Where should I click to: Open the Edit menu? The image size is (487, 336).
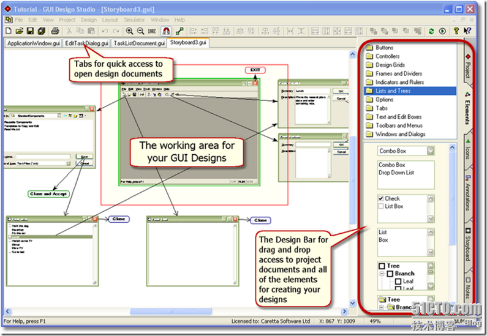pyautogui.click(x=32, y=20)
